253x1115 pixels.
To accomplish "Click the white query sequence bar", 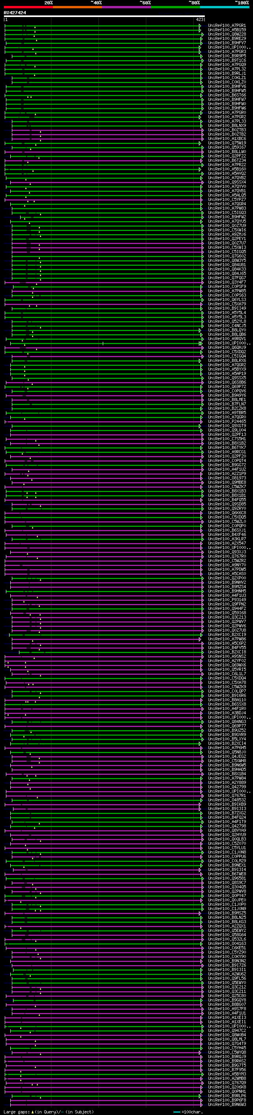I will (104, 16).
